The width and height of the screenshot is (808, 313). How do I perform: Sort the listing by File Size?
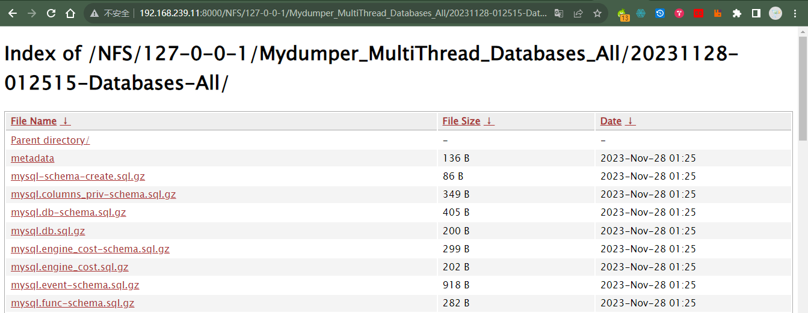461,121
